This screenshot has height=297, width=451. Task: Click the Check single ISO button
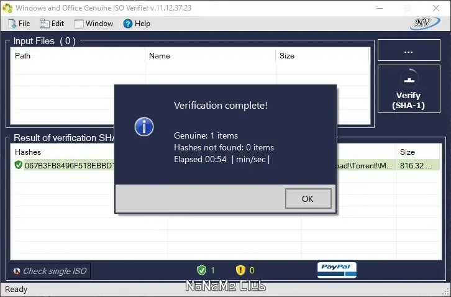[50, 271]
